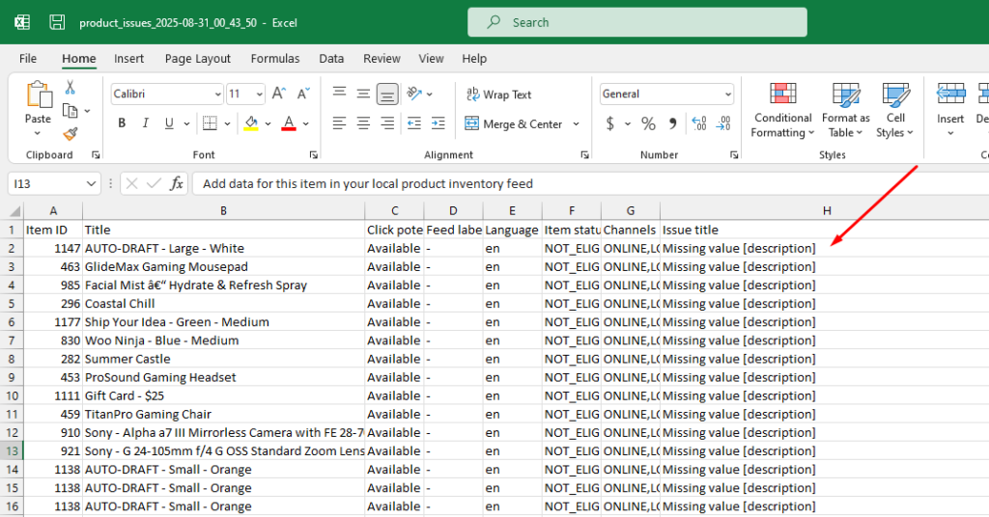Image resolution: width=989 pixels, height=517 pixels.
Task: Select column H header
Action: pos(827,210)
